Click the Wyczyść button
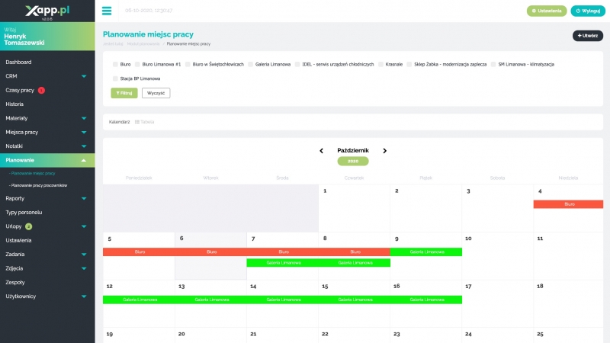Viewport: 610px width, 343px height. [156, 93]
